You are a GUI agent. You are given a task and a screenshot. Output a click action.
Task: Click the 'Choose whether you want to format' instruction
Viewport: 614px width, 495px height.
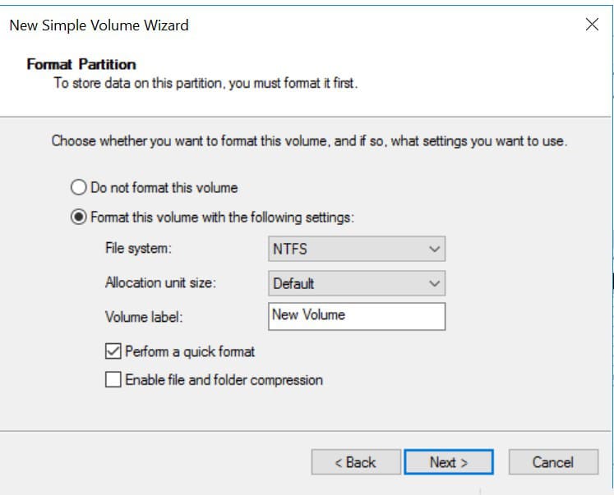click(309, 141)
